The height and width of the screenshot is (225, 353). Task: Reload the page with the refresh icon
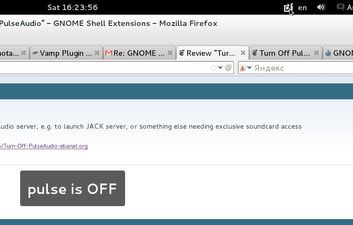228,67
